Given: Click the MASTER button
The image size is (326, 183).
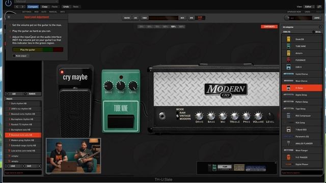Looking at the screenshot, I should [x=127, y=18].
